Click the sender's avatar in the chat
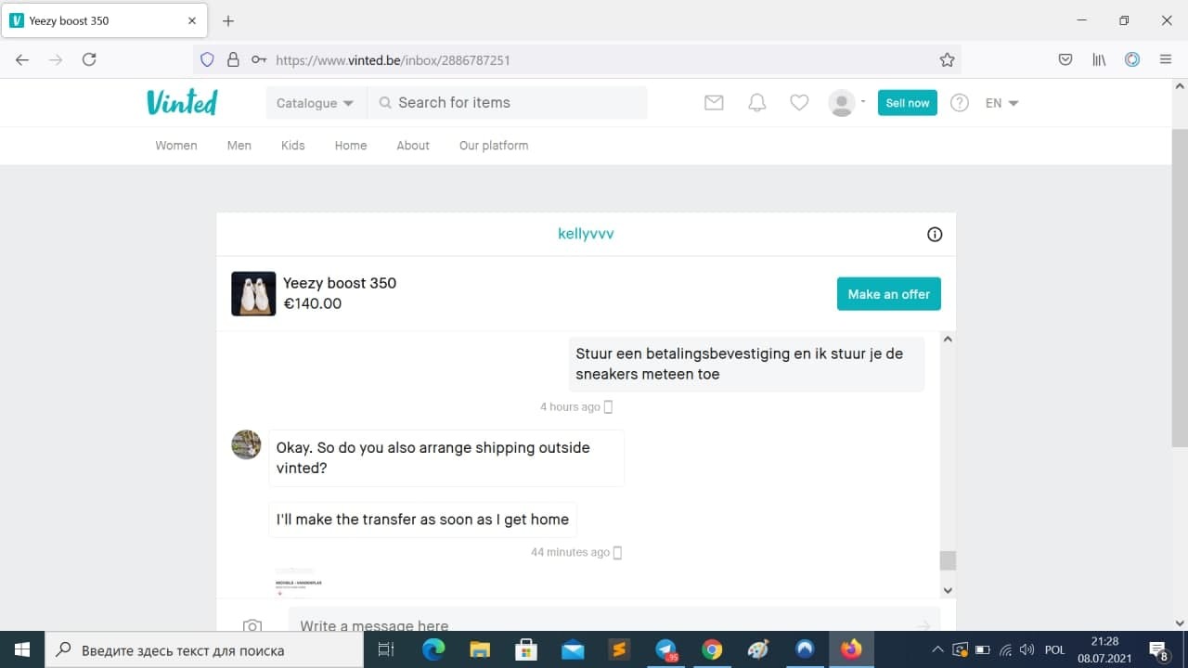Screen dimensions: 1188x668 pos(246,444)
